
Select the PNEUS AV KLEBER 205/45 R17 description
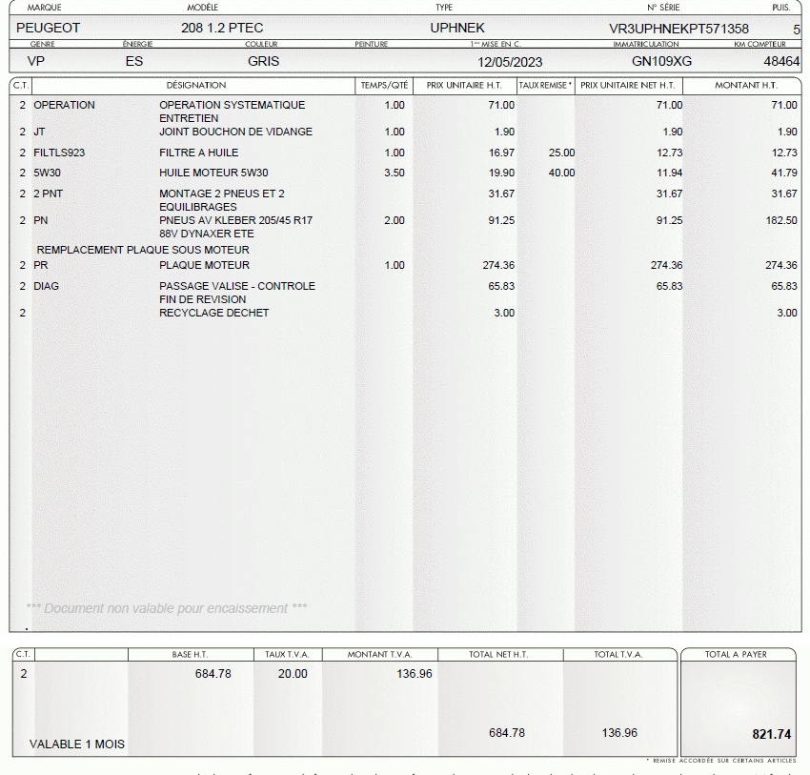tap(235, 220)
